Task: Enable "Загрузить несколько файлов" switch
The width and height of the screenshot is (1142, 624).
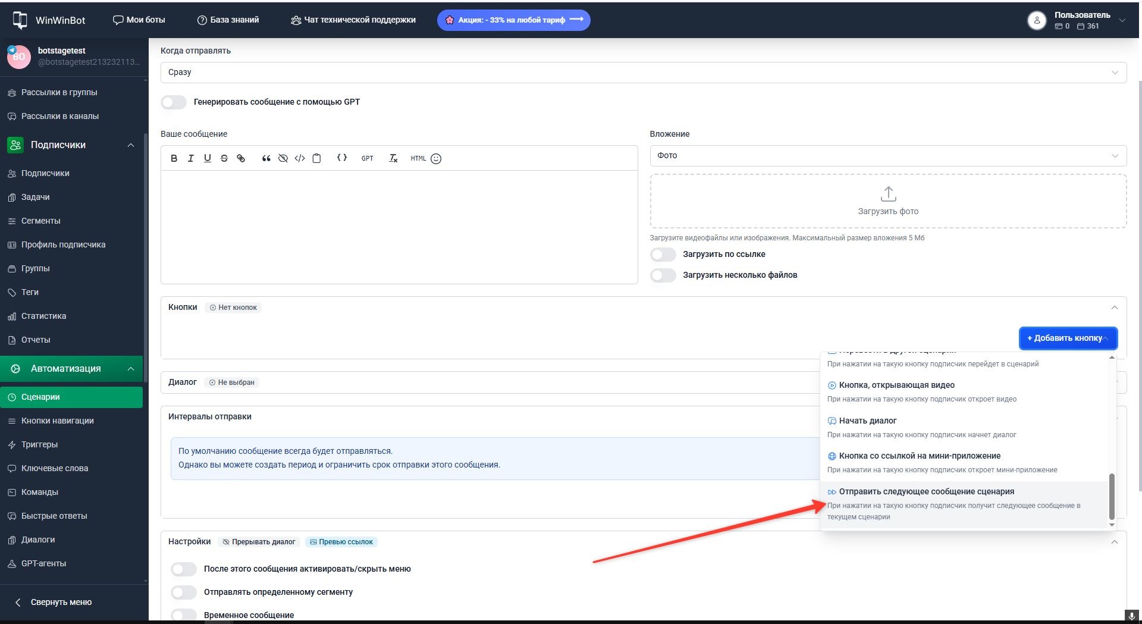Action: coord(663,275)
